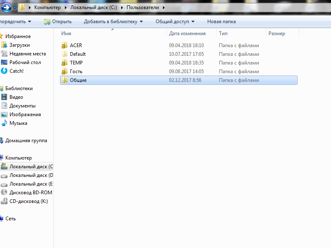
Task: Click the Общие folder name
Action: (78, 80)
